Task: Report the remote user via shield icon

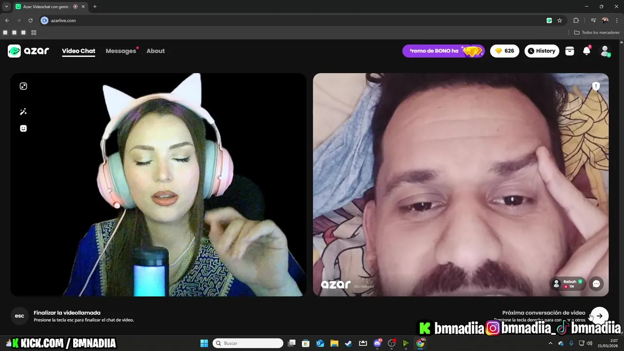Action: [x=596, y=86]
